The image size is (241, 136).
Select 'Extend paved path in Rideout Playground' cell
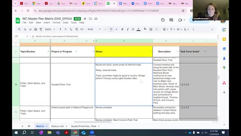point(73,112)
